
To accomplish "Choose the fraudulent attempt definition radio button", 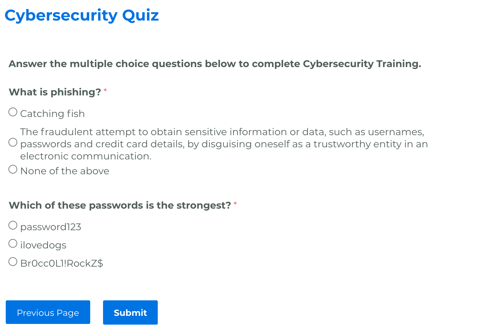I will click(x=13, y=142).
